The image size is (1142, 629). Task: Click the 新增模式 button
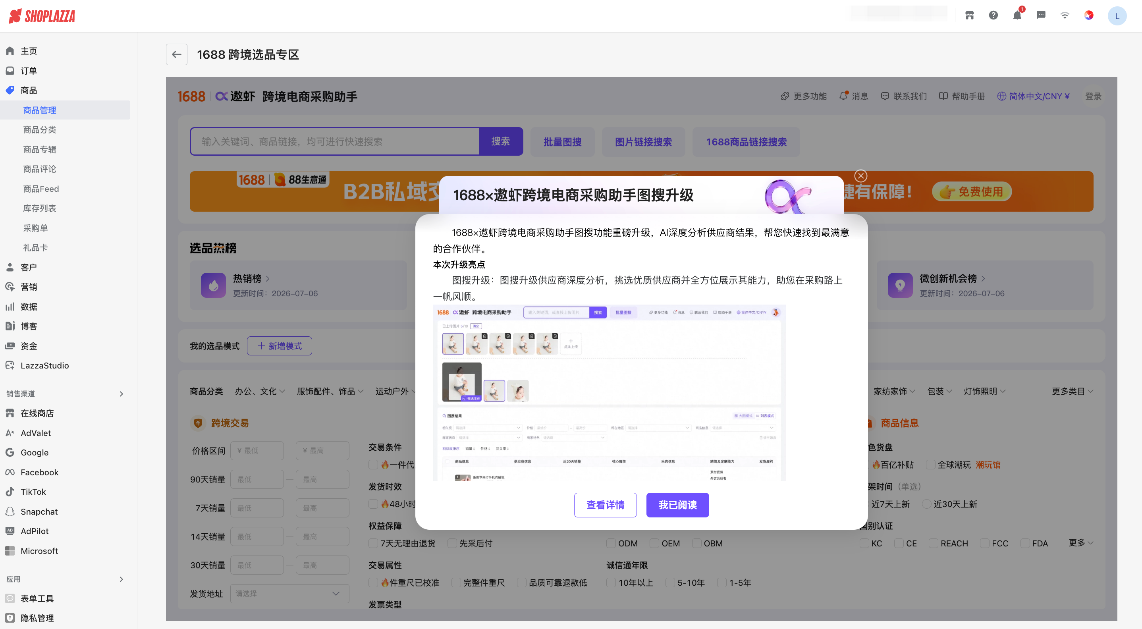coord(279,346)
